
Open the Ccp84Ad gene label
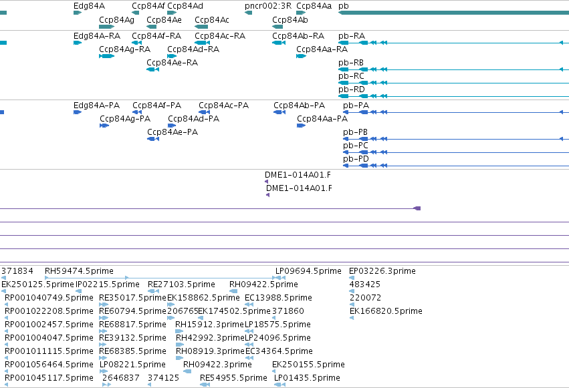tap(185, 6)
